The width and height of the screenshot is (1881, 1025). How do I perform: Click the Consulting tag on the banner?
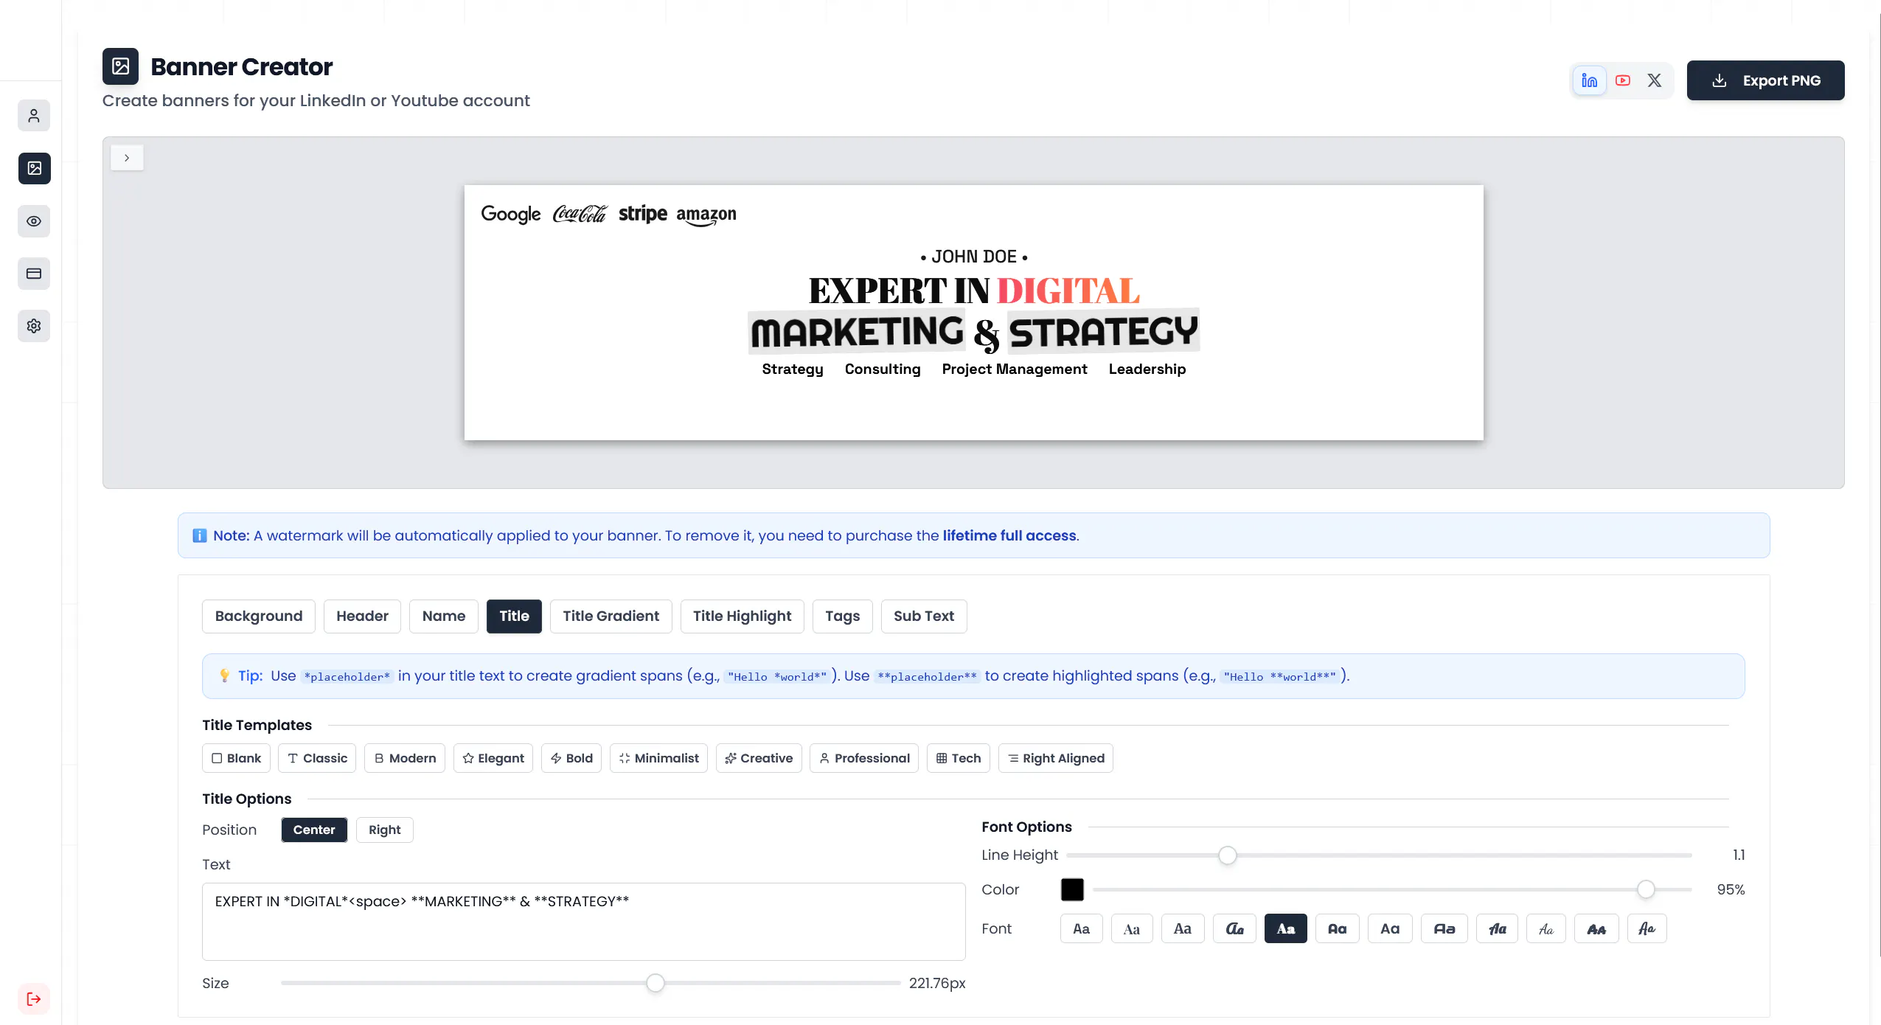pos(883,369)
